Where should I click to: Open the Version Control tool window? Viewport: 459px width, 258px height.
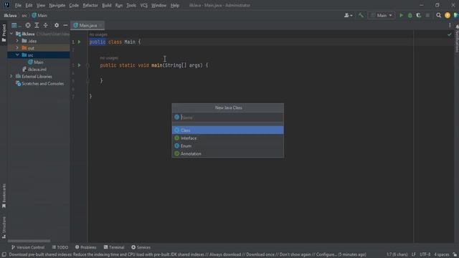click(27, 247)
